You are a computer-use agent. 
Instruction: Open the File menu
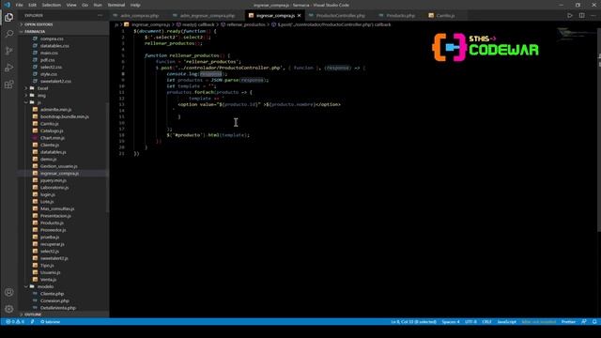tap(19, 5)
